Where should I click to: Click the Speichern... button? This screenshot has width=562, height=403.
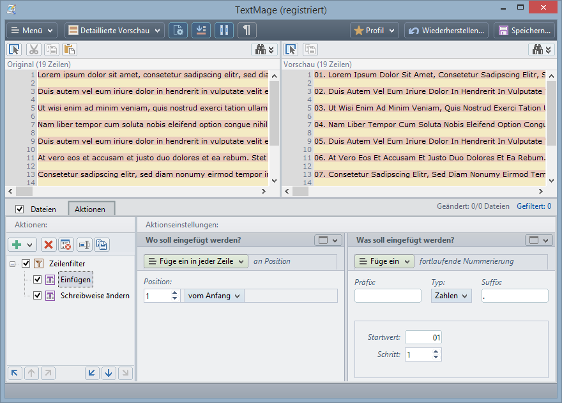524,31
